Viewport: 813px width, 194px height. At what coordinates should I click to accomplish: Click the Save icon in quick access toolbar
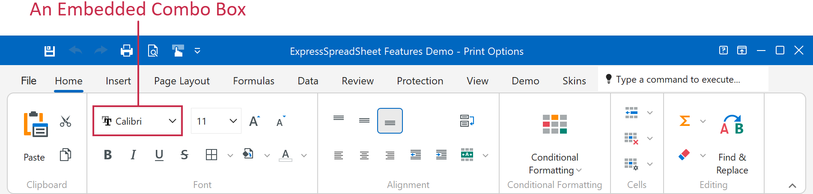pos(50,51)
